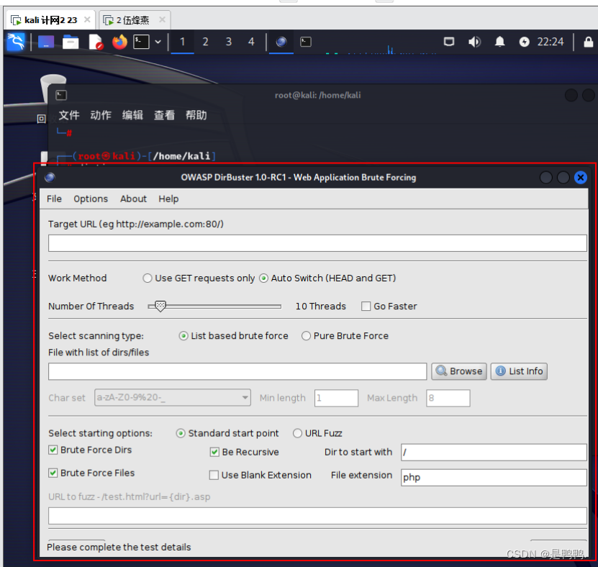Switch to workspace 4
The width and height of the screenshot is (598, 567).
click(x=251, y=42)
